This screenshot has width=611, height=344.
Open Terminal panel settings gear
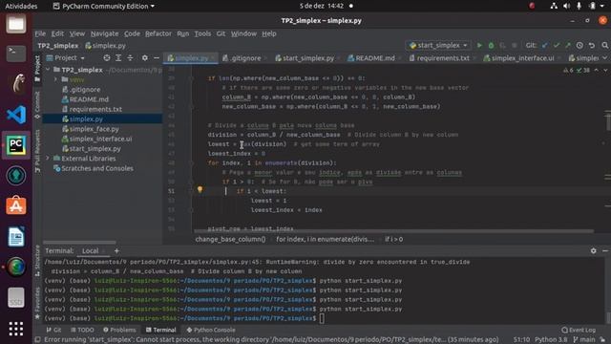coord(593,250)
